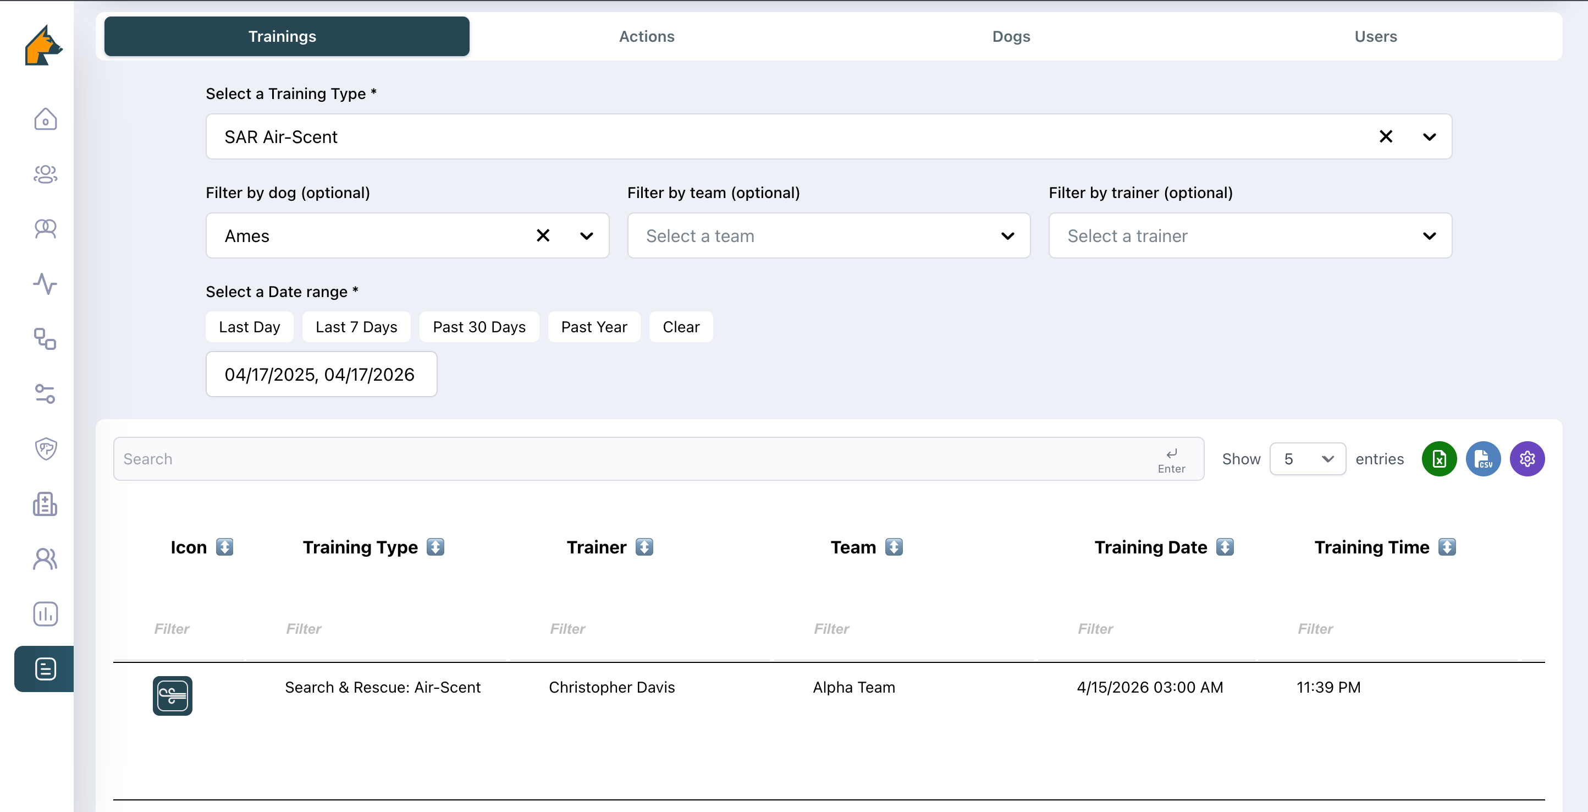Toggle sort on Trainer column

tap(643, 547)
